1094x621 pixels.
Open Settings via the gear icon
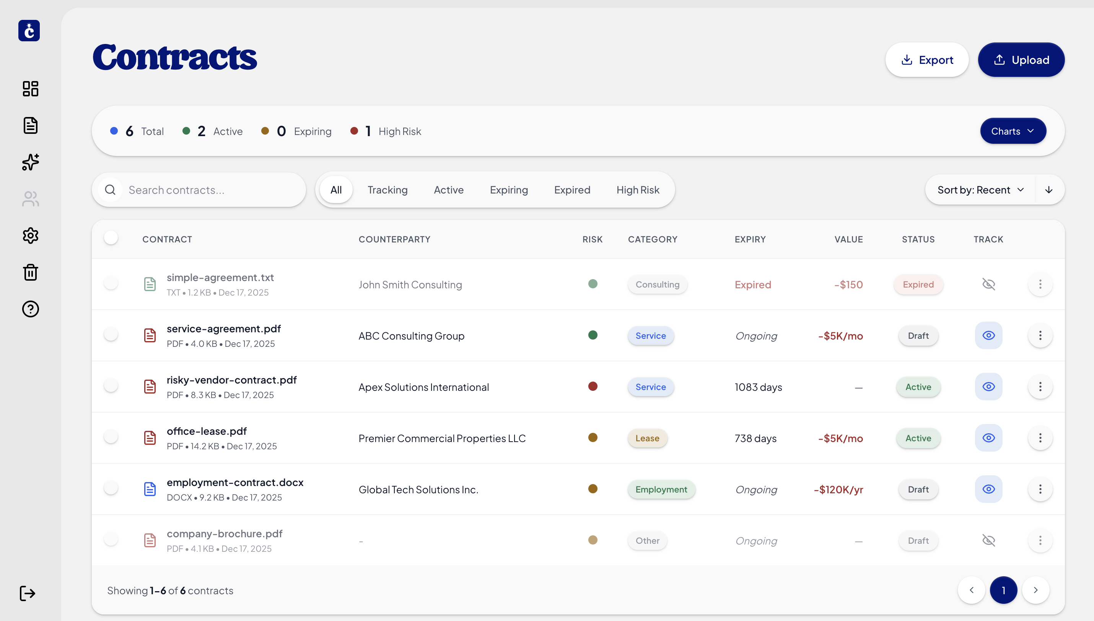click(30, 236)
